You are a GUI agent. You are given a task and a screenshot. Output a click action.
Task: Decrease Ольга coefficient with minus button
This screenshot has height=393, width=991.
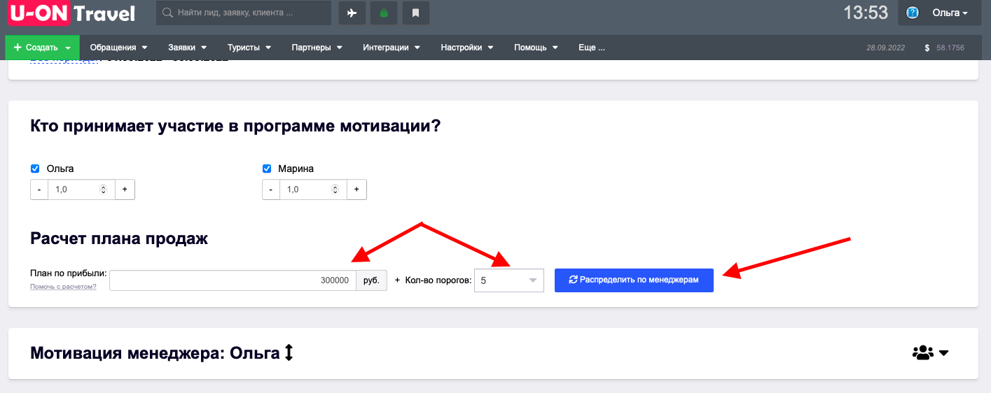pyautogui.click(x=39, y=190)
